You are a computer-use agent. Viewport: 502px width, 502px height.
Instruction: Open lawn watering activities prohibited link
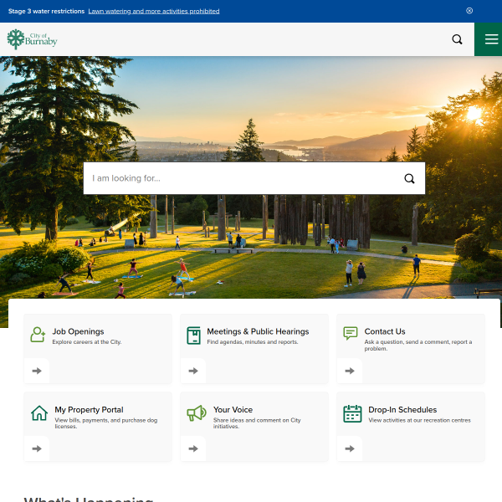154,11
